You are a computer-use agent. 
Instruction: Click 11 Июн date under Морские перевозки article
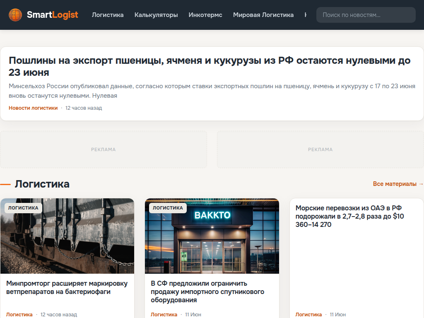pyautogui.click(x=338, y=315)
